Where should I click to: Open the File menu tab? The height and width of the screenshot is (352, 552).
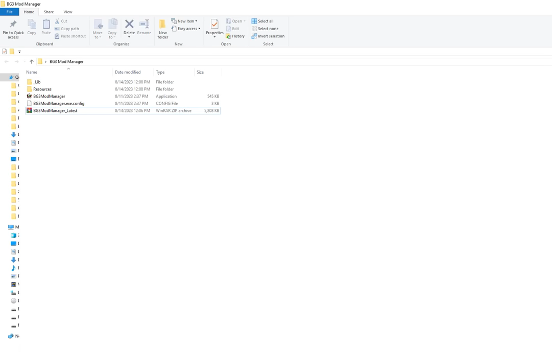10,12
